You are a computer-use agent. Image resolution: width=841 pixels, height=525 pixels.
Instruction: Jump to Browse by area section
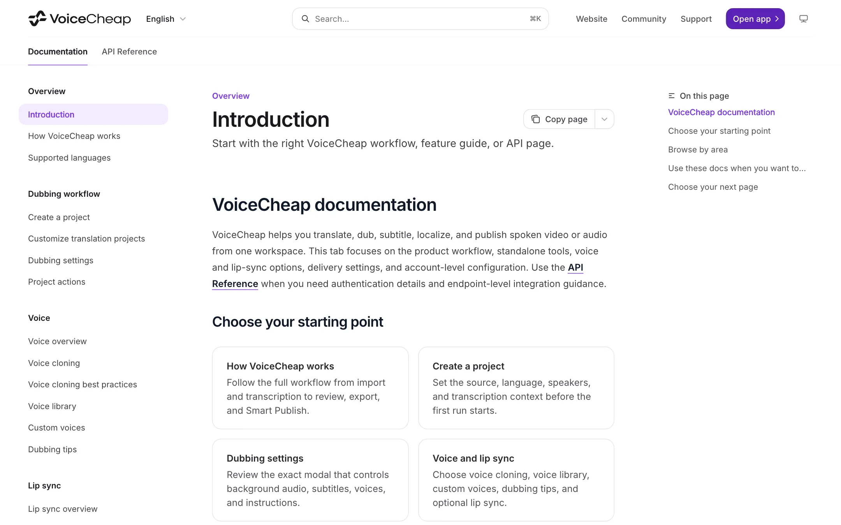(x=698, y=149)
